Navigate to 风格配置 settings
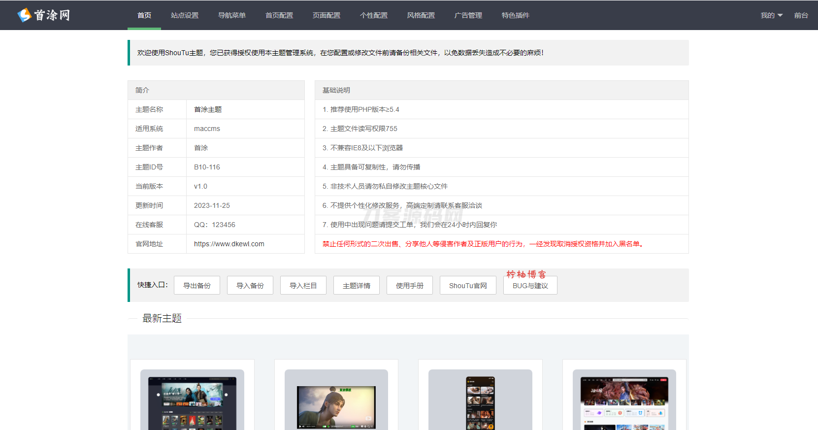 click(421, 15)
